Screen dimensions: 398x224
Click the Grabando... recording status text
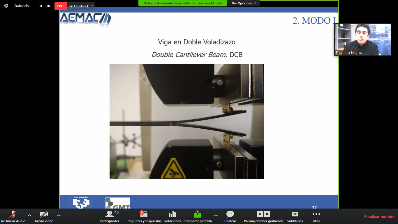(22, 6)
